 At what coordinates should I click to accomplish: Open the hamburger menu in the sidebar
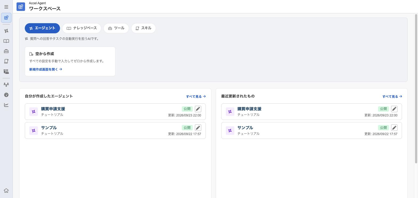[x=6, y=7]
